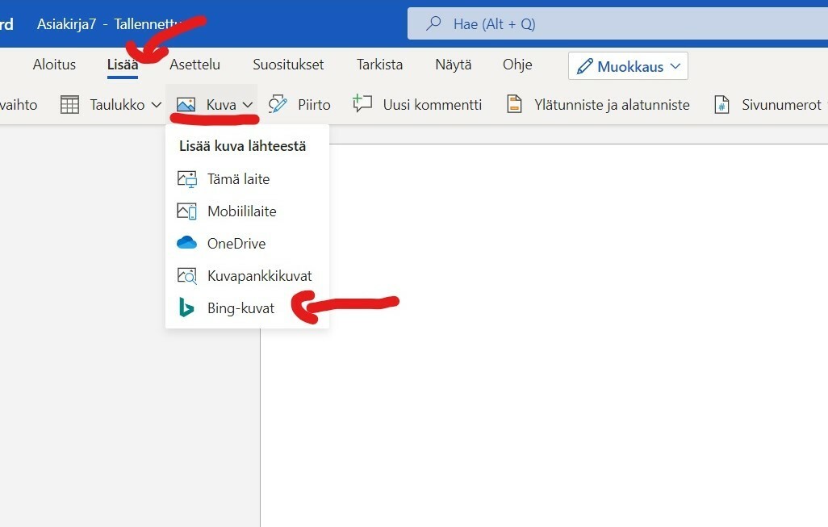Pick Tämä laite as picture source
Viewport: 828px width, 527px height.
click(238, 179)
